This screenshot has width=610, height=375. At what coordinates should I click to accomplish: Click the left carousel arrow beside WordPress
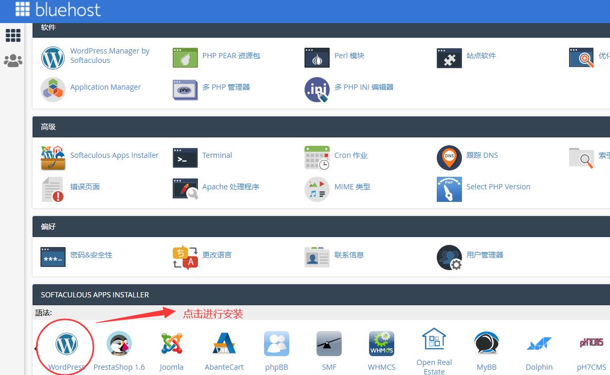36,348
